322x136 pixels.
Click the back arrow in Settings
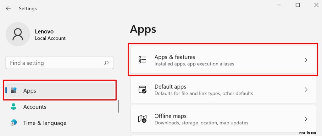(8, 8)
